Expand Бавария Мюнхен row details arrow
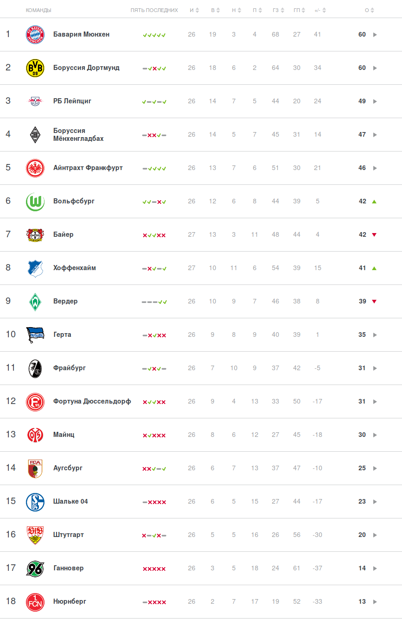This screenshot has width=402, height=619. [x=375, y=35]
